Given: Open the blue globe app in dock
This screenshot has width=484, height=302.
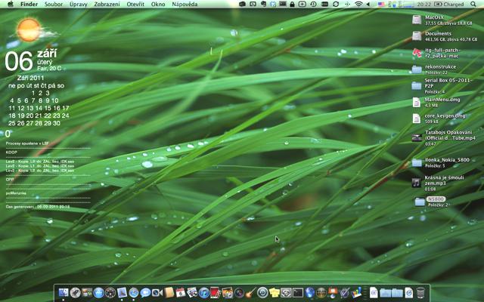Looking at the screenshot, I should (x=309, y=292).
